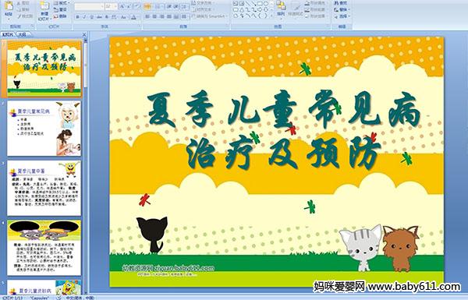Toggle strikethrough formatting button
468x300 pixels.
point(99,17)
